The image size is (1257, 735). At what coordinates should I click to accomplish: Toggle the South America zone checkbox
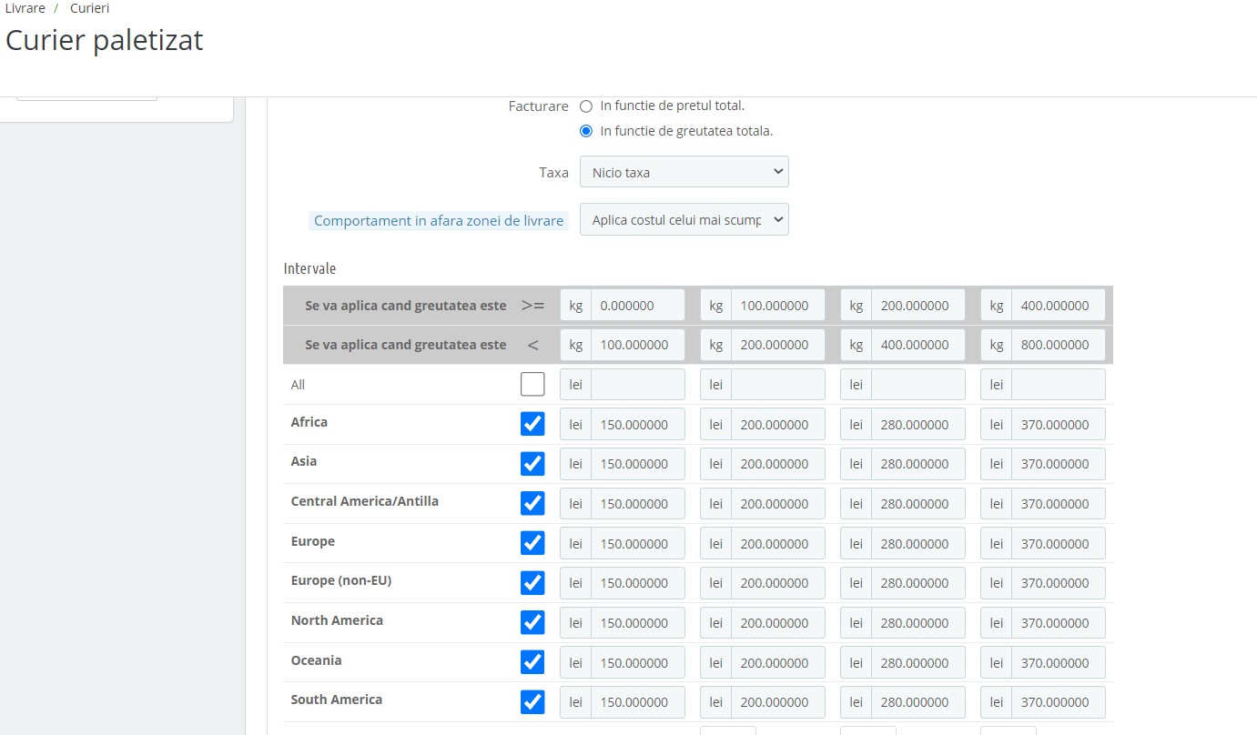point(532,702)
